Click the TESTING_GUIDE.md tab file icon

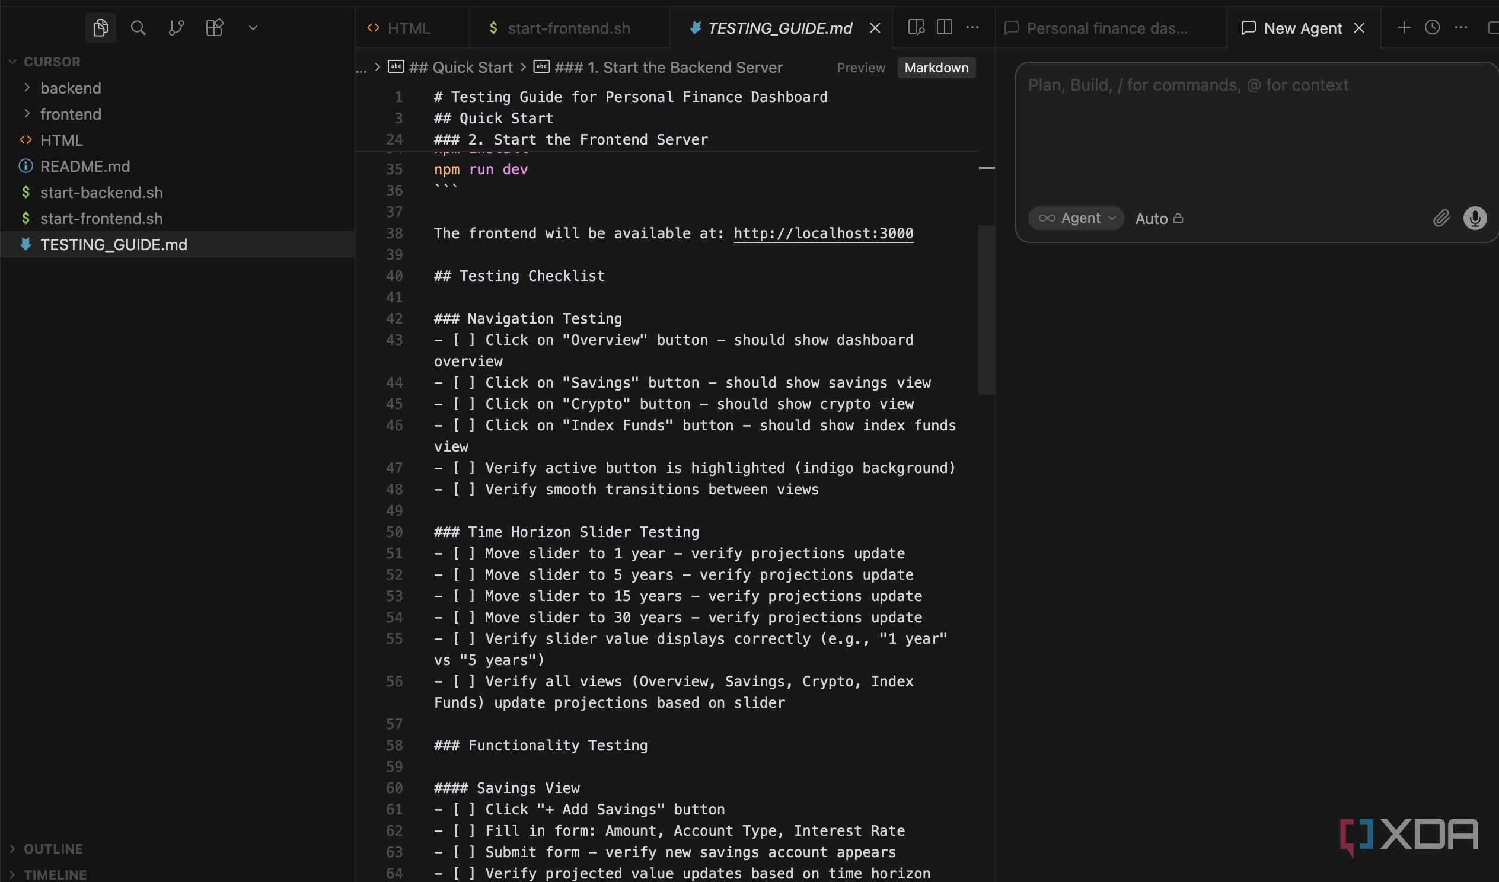[695, 28]
